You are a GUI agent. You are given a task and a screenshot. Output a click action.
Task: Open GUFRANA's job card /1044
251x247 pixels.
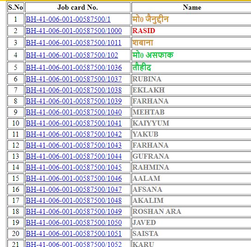(74, 156)
